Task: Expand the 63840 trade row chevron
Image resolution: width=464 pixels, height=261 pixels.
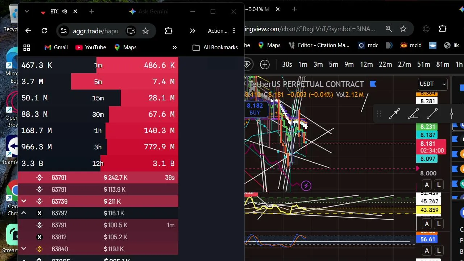Action: pyautogui.click(x=24, y=249)
